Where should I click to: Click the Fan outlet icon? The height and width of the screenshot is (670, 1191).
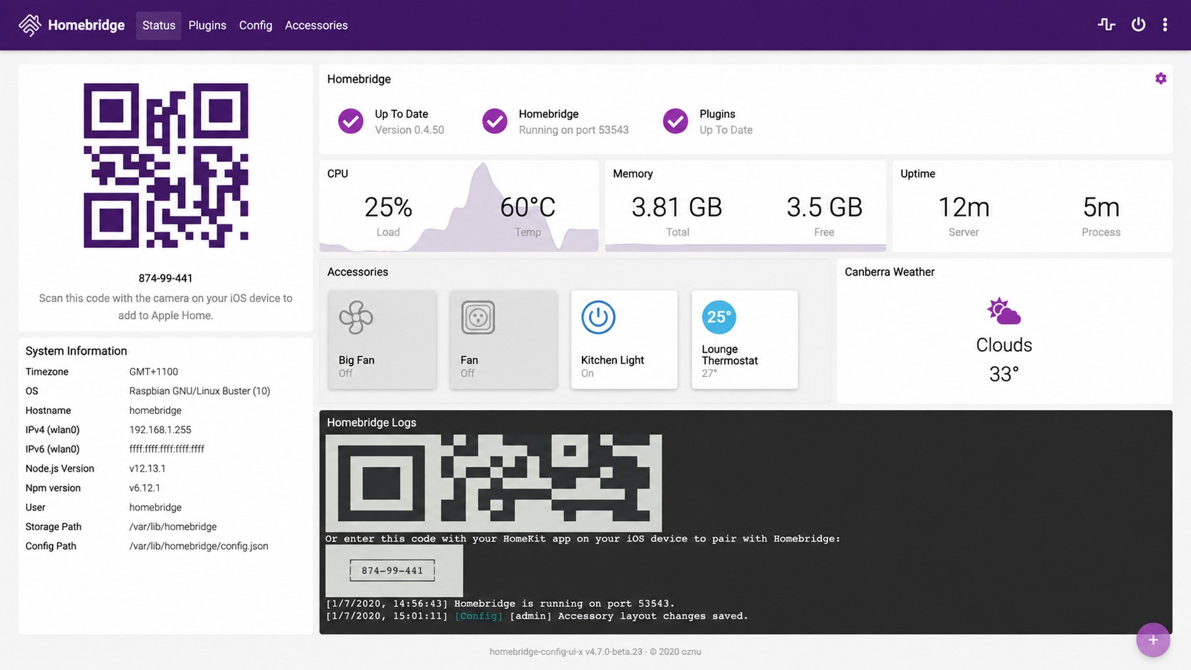478,318
